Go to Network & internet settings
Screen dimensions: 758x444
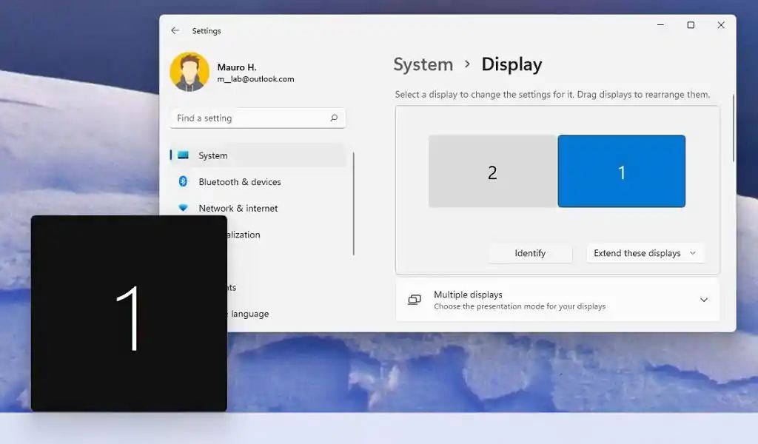tap(238, 209)
